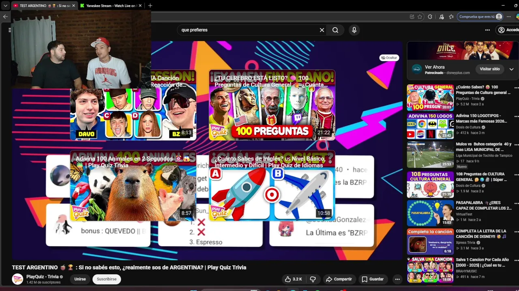Open the PlayQuiz - Trivia channel name

tap(43, 277)
